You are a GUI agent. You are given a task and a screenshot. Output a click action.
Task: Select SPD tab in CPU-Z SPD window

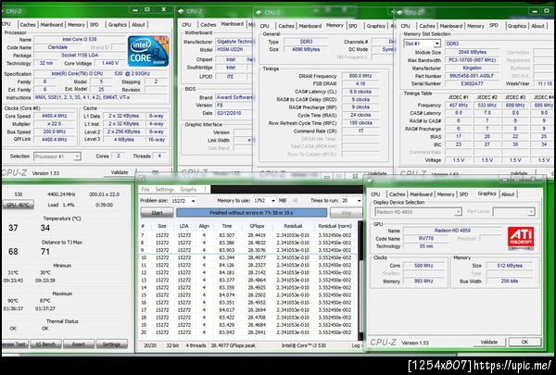[x=494, y=25]
